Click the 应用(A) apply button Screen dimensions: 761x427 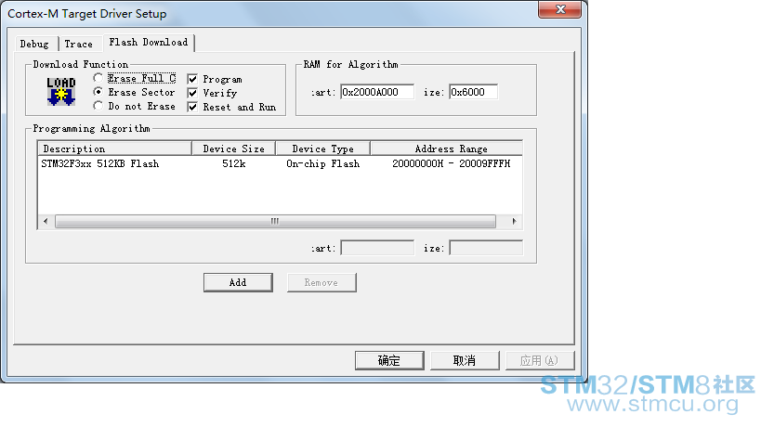point(540,360)
